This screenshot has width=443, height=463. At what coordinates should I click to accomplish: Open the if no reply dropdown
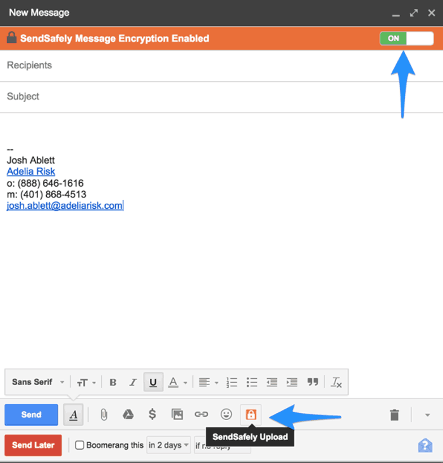pyautogui.click(x=223, y=445)
